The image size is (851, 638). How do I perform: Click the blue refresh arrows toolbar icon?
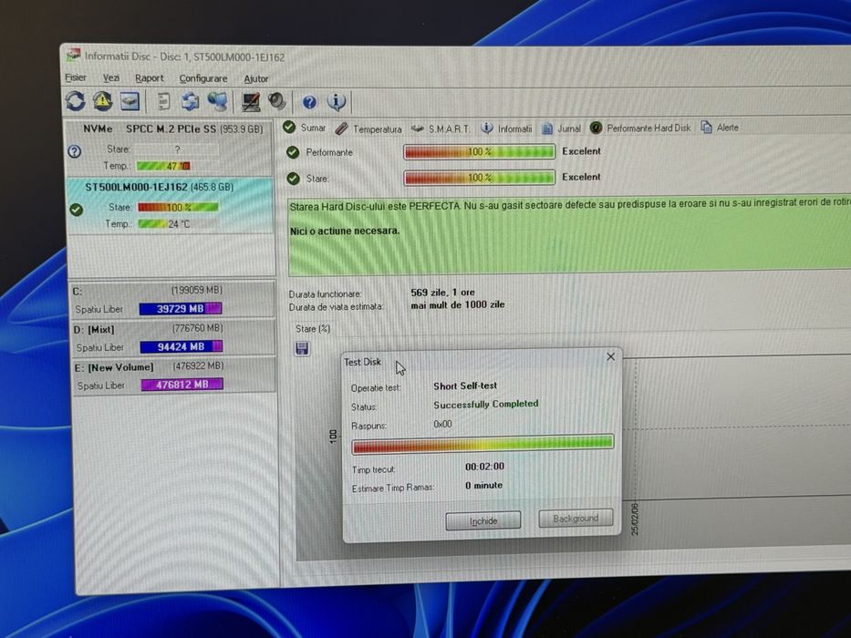pos(75,101)
